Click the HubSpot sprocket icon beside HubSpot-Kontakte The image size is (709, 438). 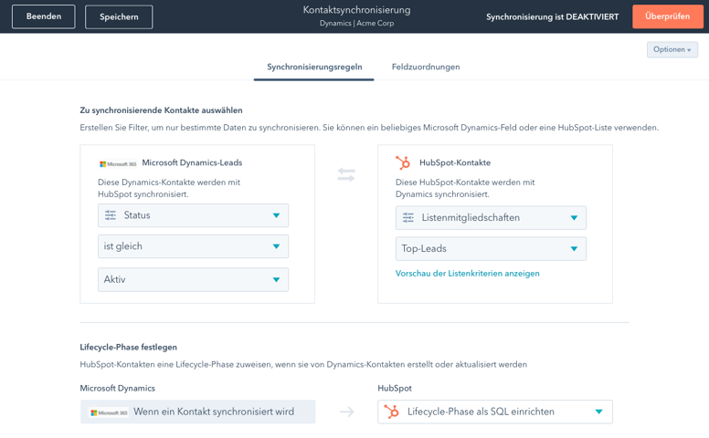[403, 162]
